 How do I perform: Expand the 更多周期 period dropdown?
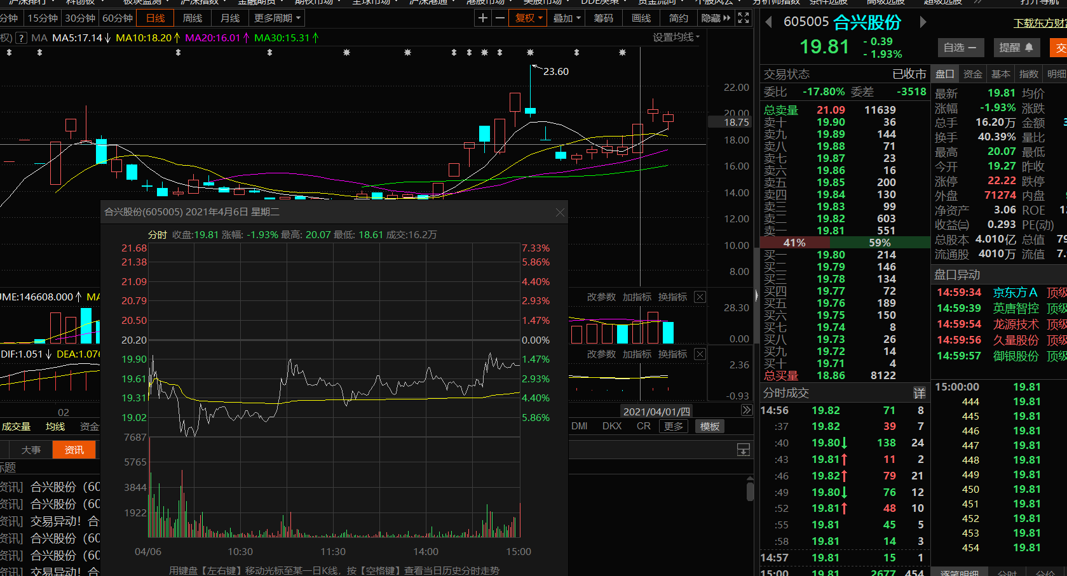click(x=277, y=18)
